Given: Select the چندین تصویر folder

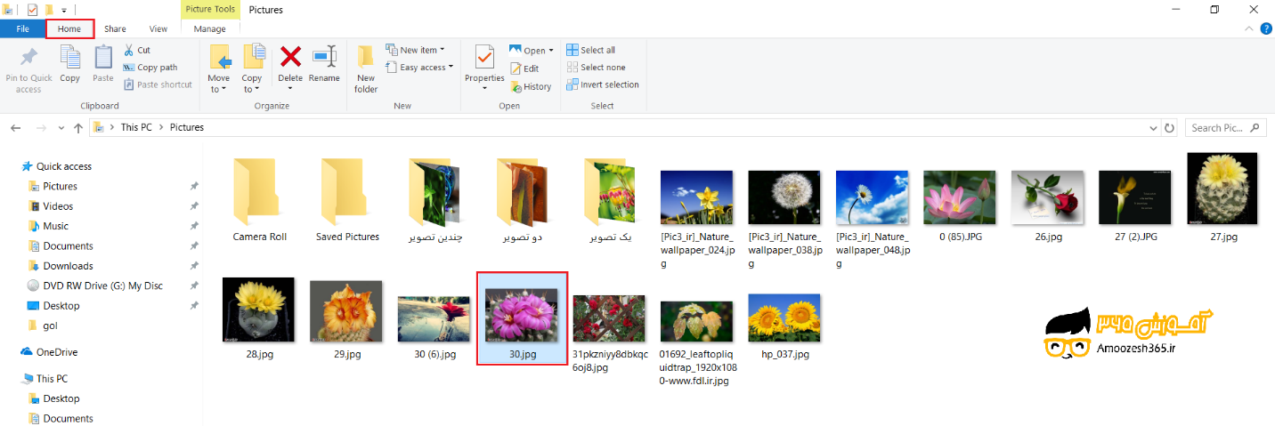Looking at the screenshot, I should coord(434,200).
